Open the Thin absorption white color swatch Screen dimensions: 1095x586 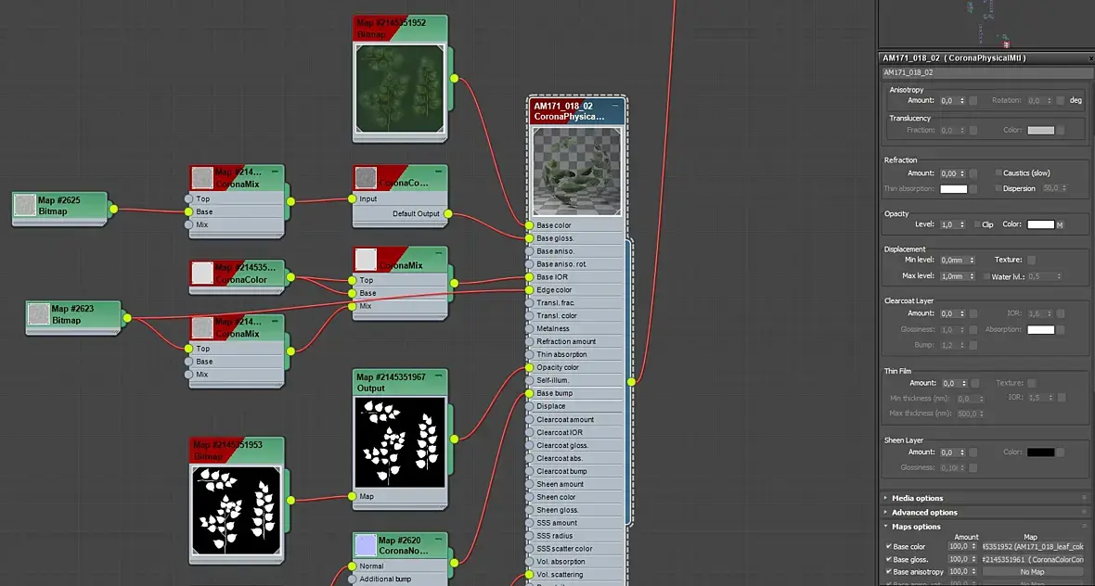point(953,188)
